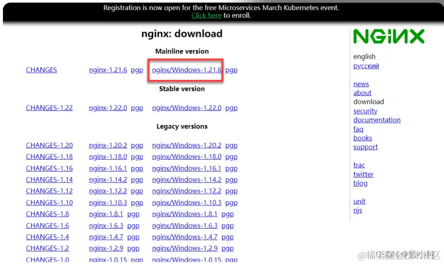Open the books page
444x264 pixels.
click(x=362, y=138)
